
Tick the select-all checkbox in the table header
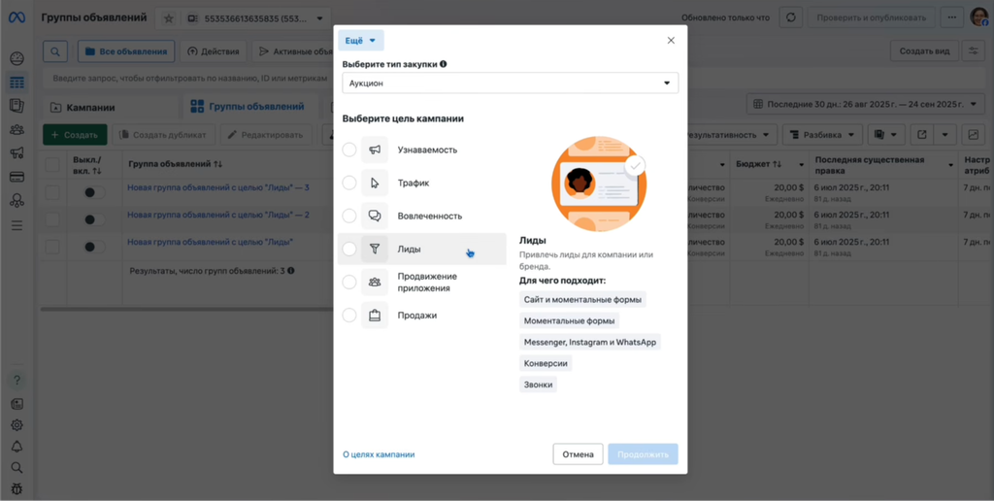pos(52,165)
